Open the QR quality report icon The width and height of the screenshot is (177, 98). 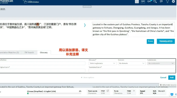143,1
